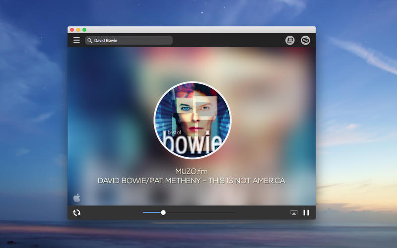397x248 pixels.
Task: Click the Apple logo icon
Action: click(x=77, y=197)
